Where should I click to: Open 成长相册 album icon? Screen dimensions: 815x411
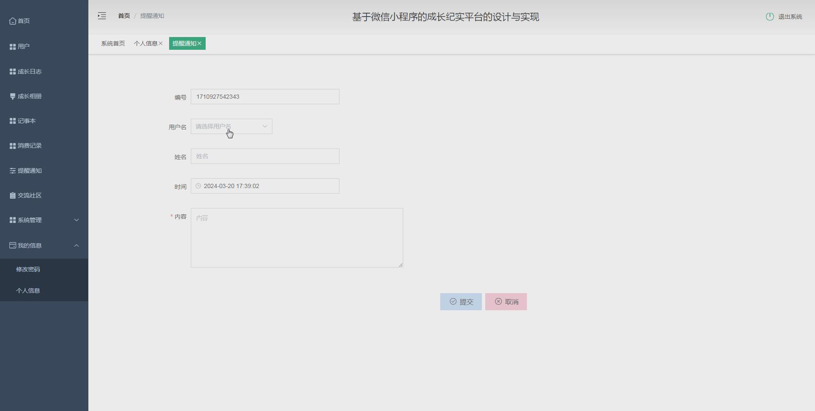pos(12,96)
